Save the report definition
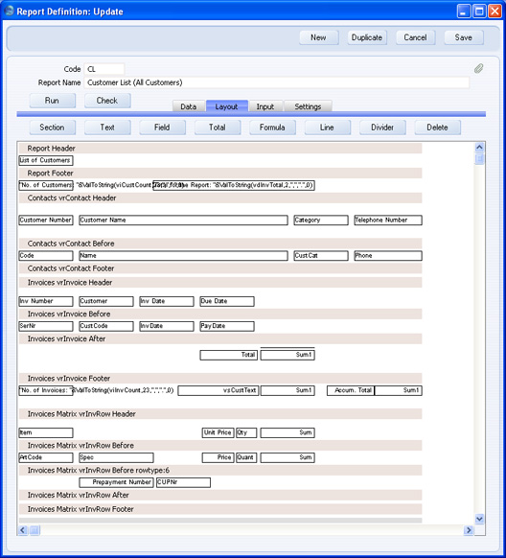 coord(463,37)
